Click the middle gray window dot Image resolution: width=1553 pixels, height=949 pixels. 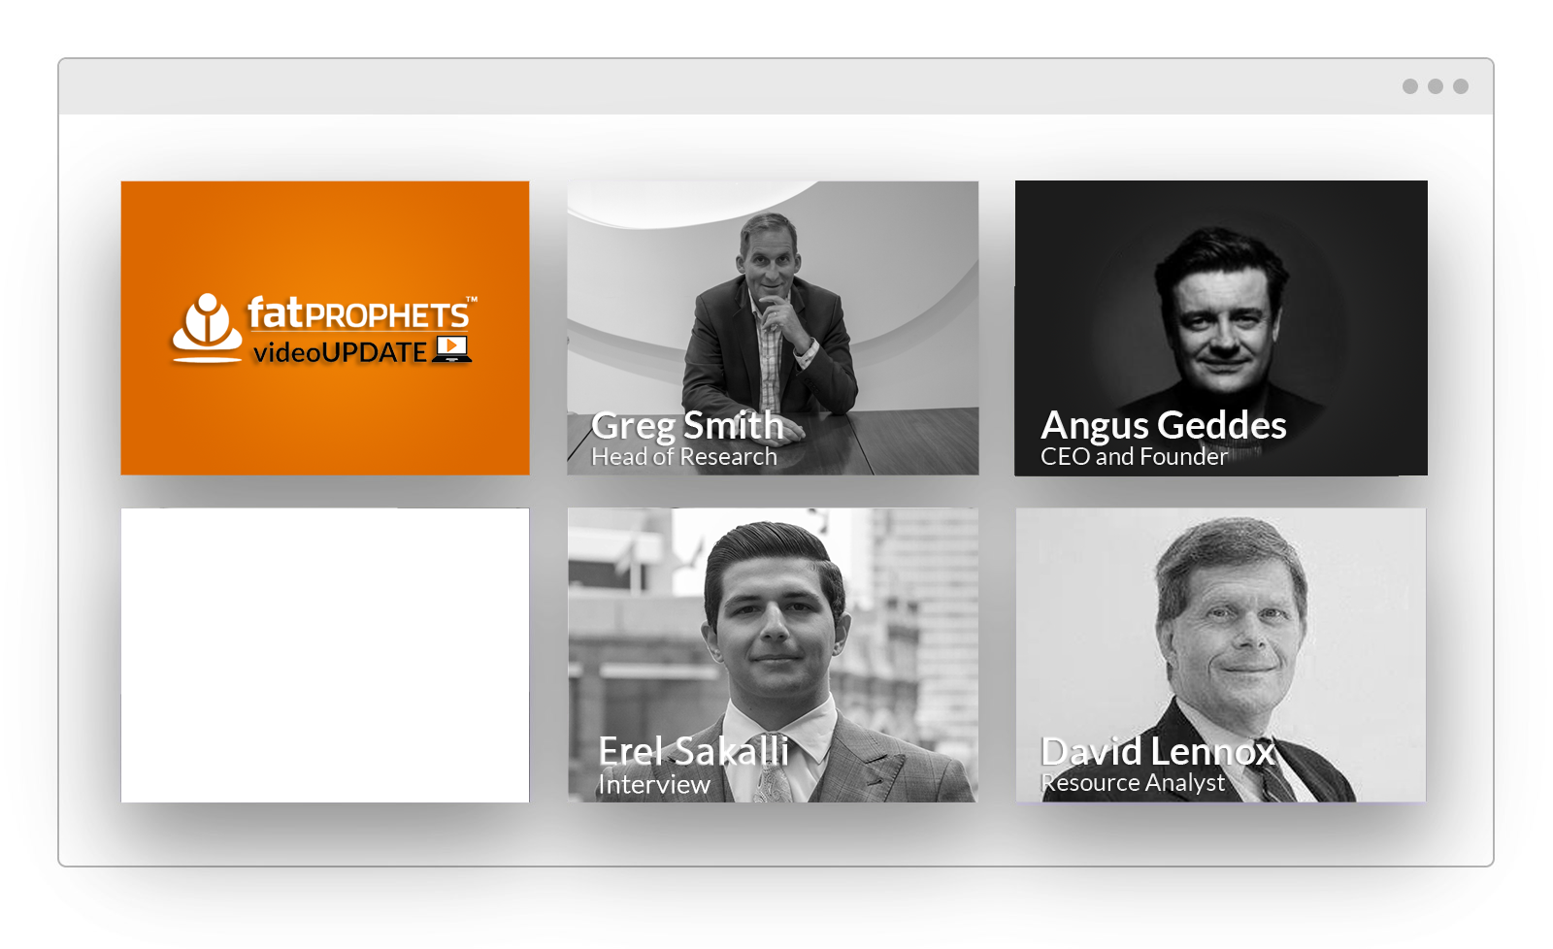pyautogui.click(x=1436, y=86)
